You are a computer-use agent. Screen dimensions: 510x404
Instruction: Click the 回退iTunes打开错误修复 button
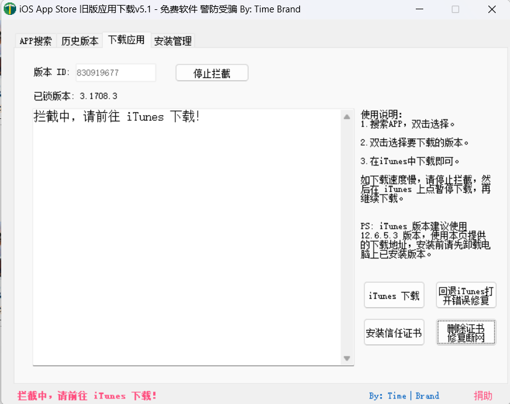466,295
